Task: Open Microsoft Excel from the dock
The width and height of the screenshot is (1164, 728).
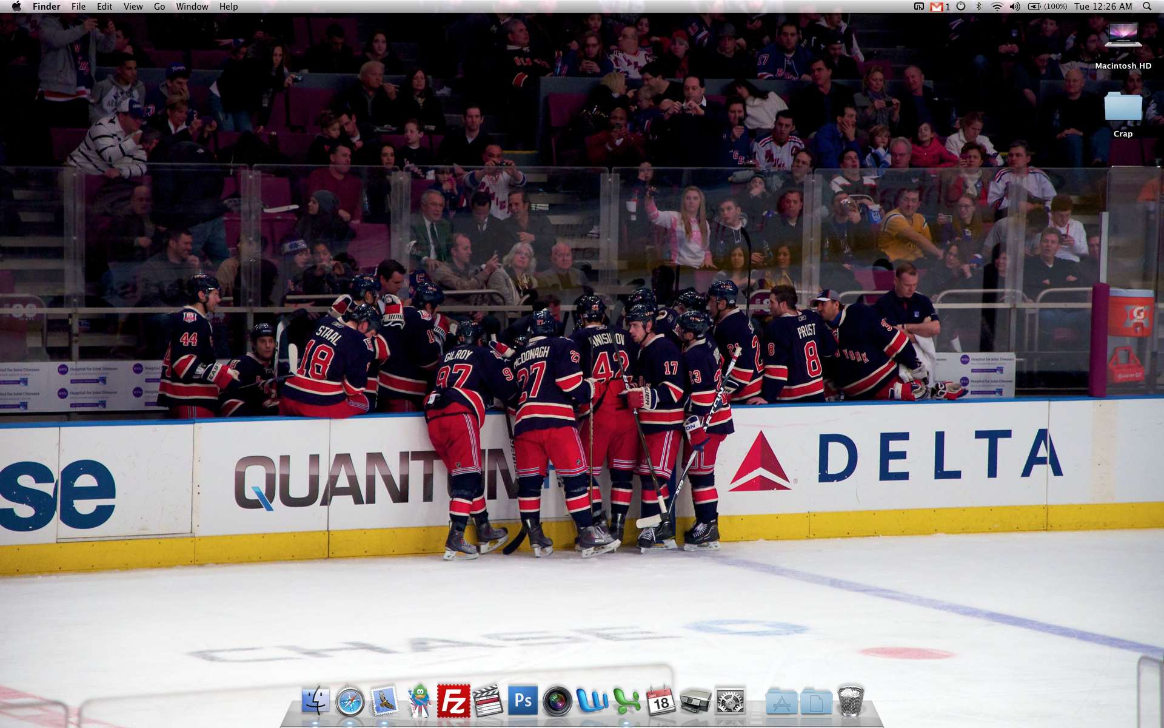Action: [626, 701]
